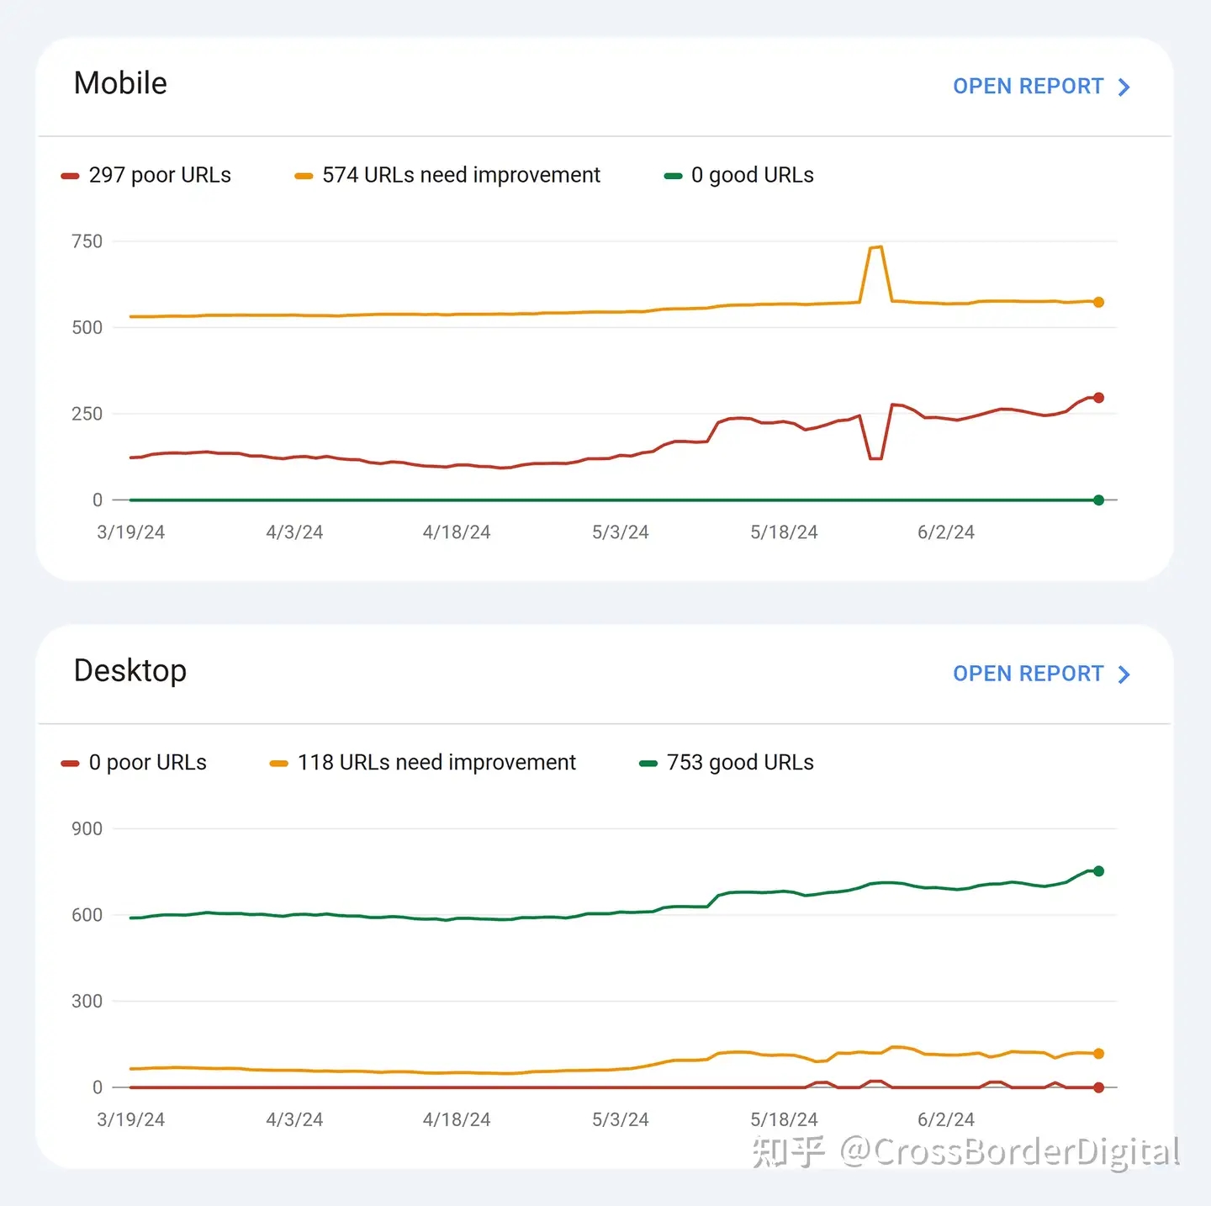Image resolution: width=1211 pixels, height=1206 pixels.
Task: Click the Mobile report chevron arrow
Action: click(1124, 87)
